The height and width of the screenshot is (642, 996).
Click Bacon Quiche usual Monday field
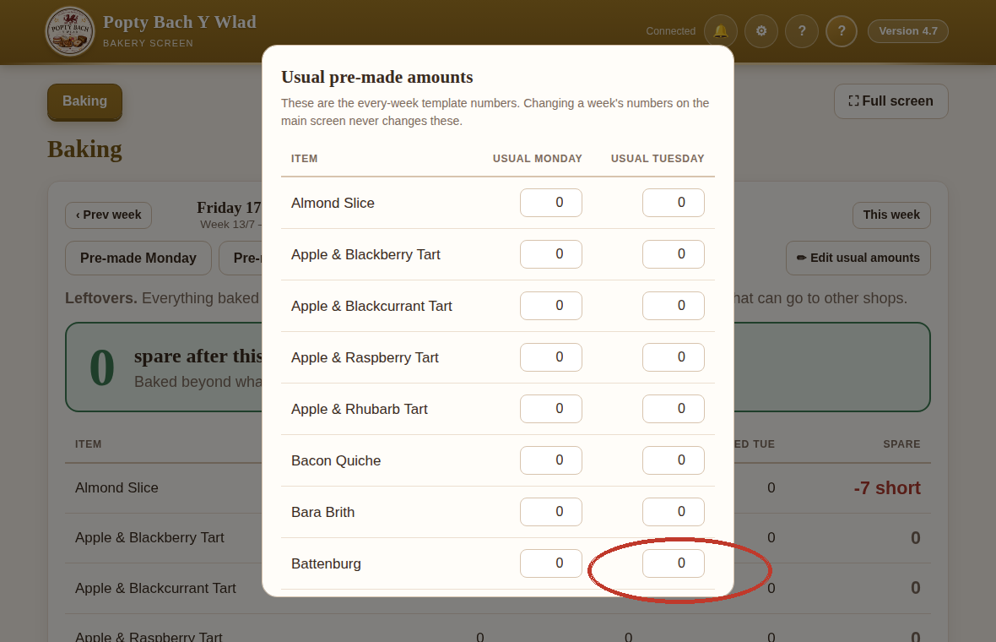coord(550,460)
